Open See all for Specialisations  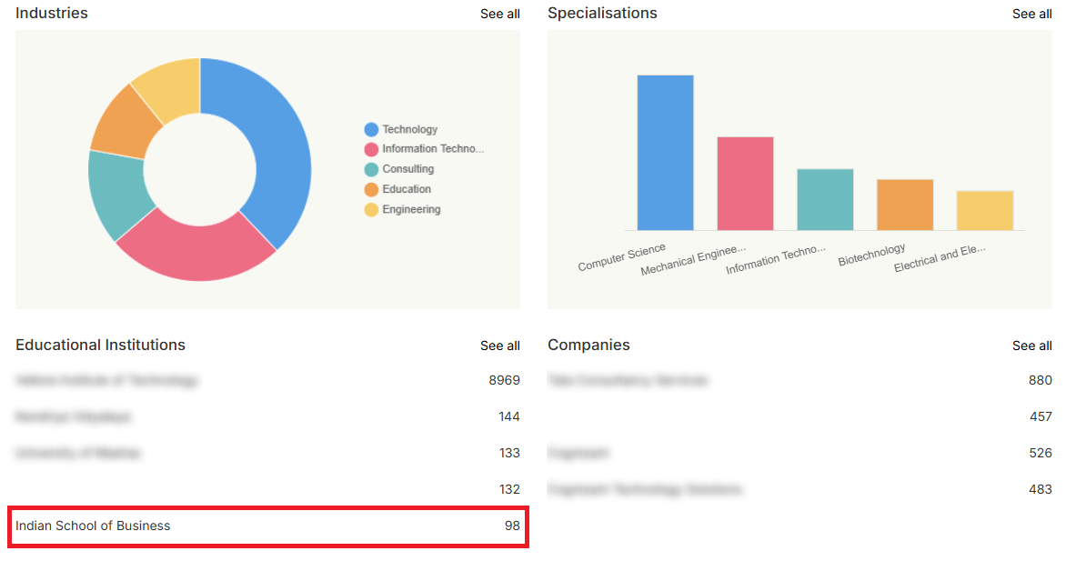click(x=1031, y=14)
